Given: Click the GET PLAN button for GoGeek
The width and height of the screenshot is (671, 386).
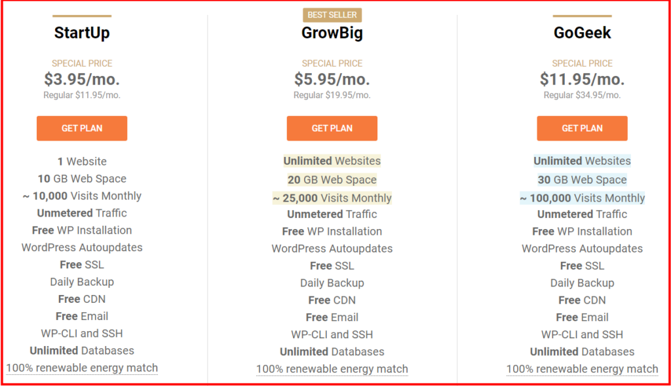Looking at the screenshot, I should (x=582, y=128).
